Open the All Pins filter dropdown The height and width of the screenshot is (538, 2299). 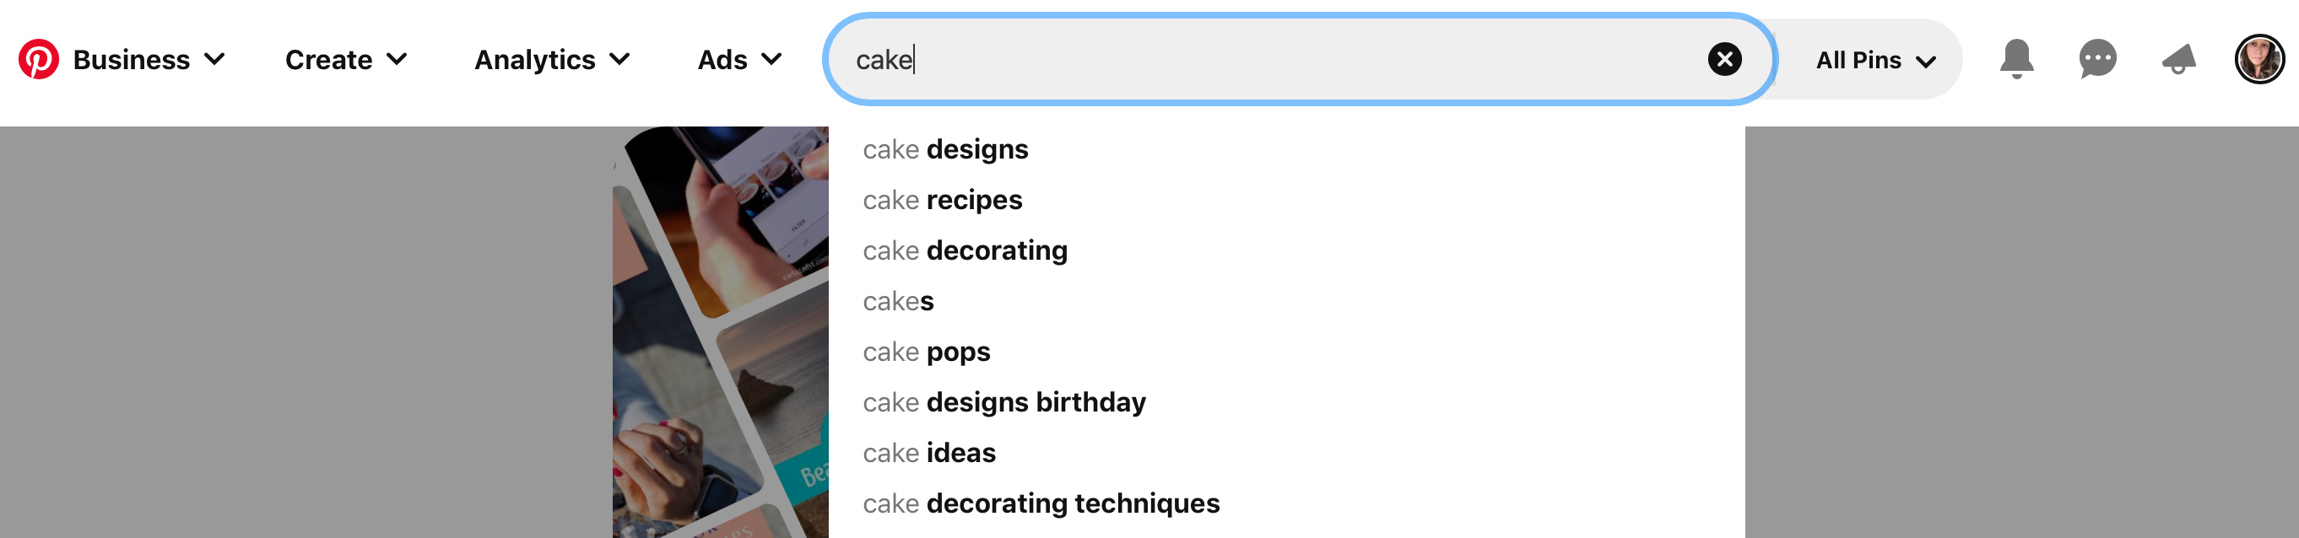tap(1875, 60)
